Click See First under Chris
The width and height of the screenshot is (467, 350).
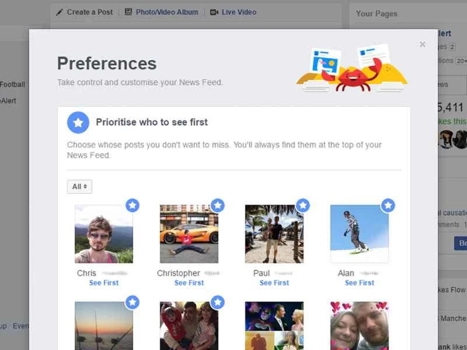pos(103,283)
